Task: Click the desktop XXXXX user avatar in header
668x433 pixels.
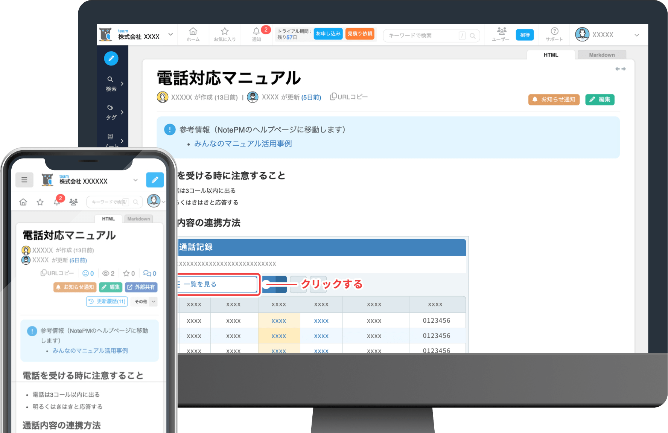Action: click(x=582, y=34)
